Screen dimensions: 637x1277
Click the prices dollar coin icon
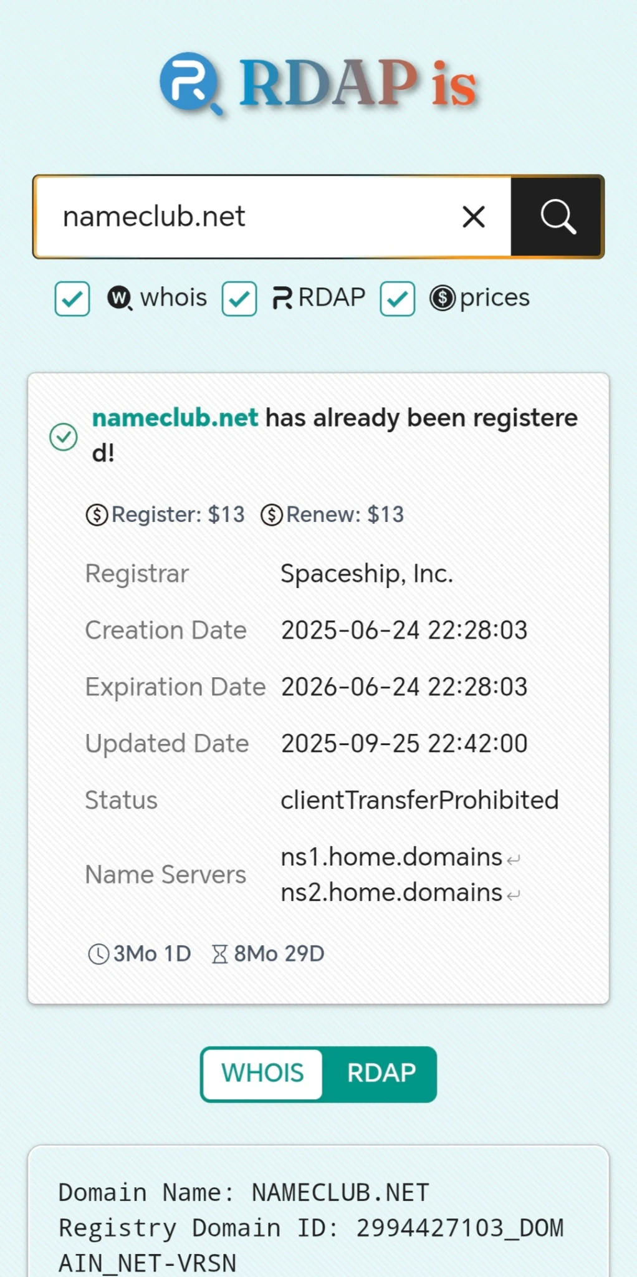(443, 298)
